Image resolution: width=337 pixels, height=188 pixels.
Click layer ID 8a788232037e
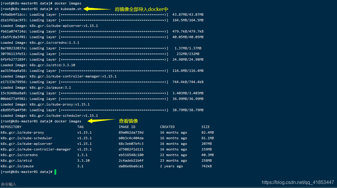pyautogui.click(x=13, y=48)
